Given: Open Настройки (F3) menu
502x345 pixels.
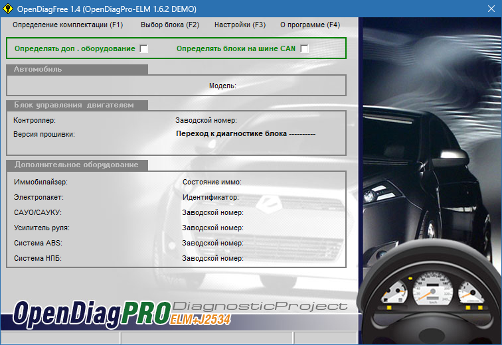Looking at the screenshot, I should (x=240, y=25).
